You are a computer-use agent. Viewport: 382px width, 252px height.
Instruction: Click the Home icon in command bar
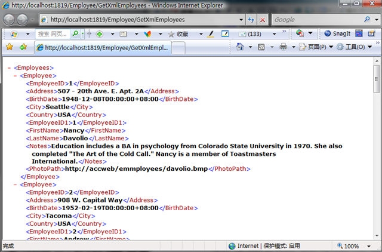click(240, 47)
